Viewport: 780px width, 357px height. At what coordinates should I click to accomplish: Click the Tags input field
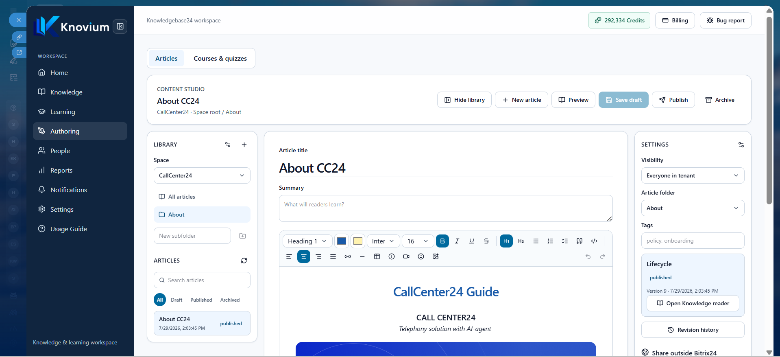coord(693,241)
